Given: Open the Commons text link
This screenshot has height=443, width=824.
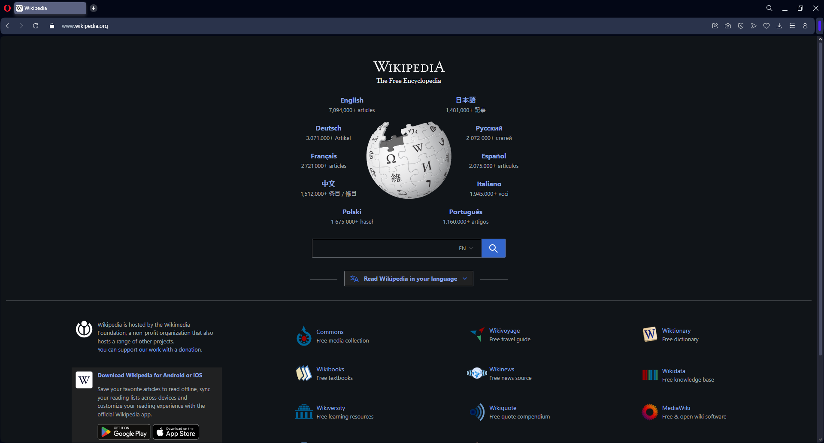Looking at the screenshot, I should [x=330, y=332].
